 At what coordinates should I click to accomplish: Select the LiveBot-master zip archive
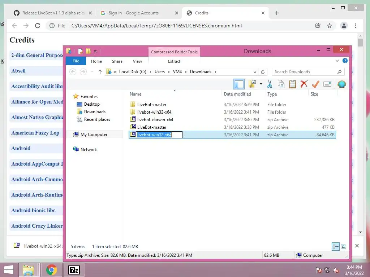[232, 127]
